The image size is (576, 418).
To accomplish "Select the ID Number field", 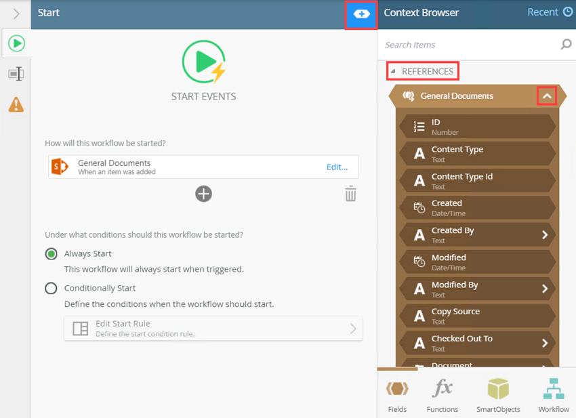I will pyautogui.click(x=478, y=127).
